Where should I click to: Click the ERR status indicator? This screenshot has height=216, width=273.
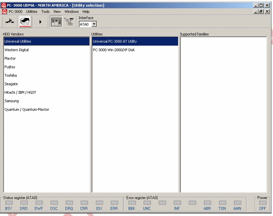115,203
